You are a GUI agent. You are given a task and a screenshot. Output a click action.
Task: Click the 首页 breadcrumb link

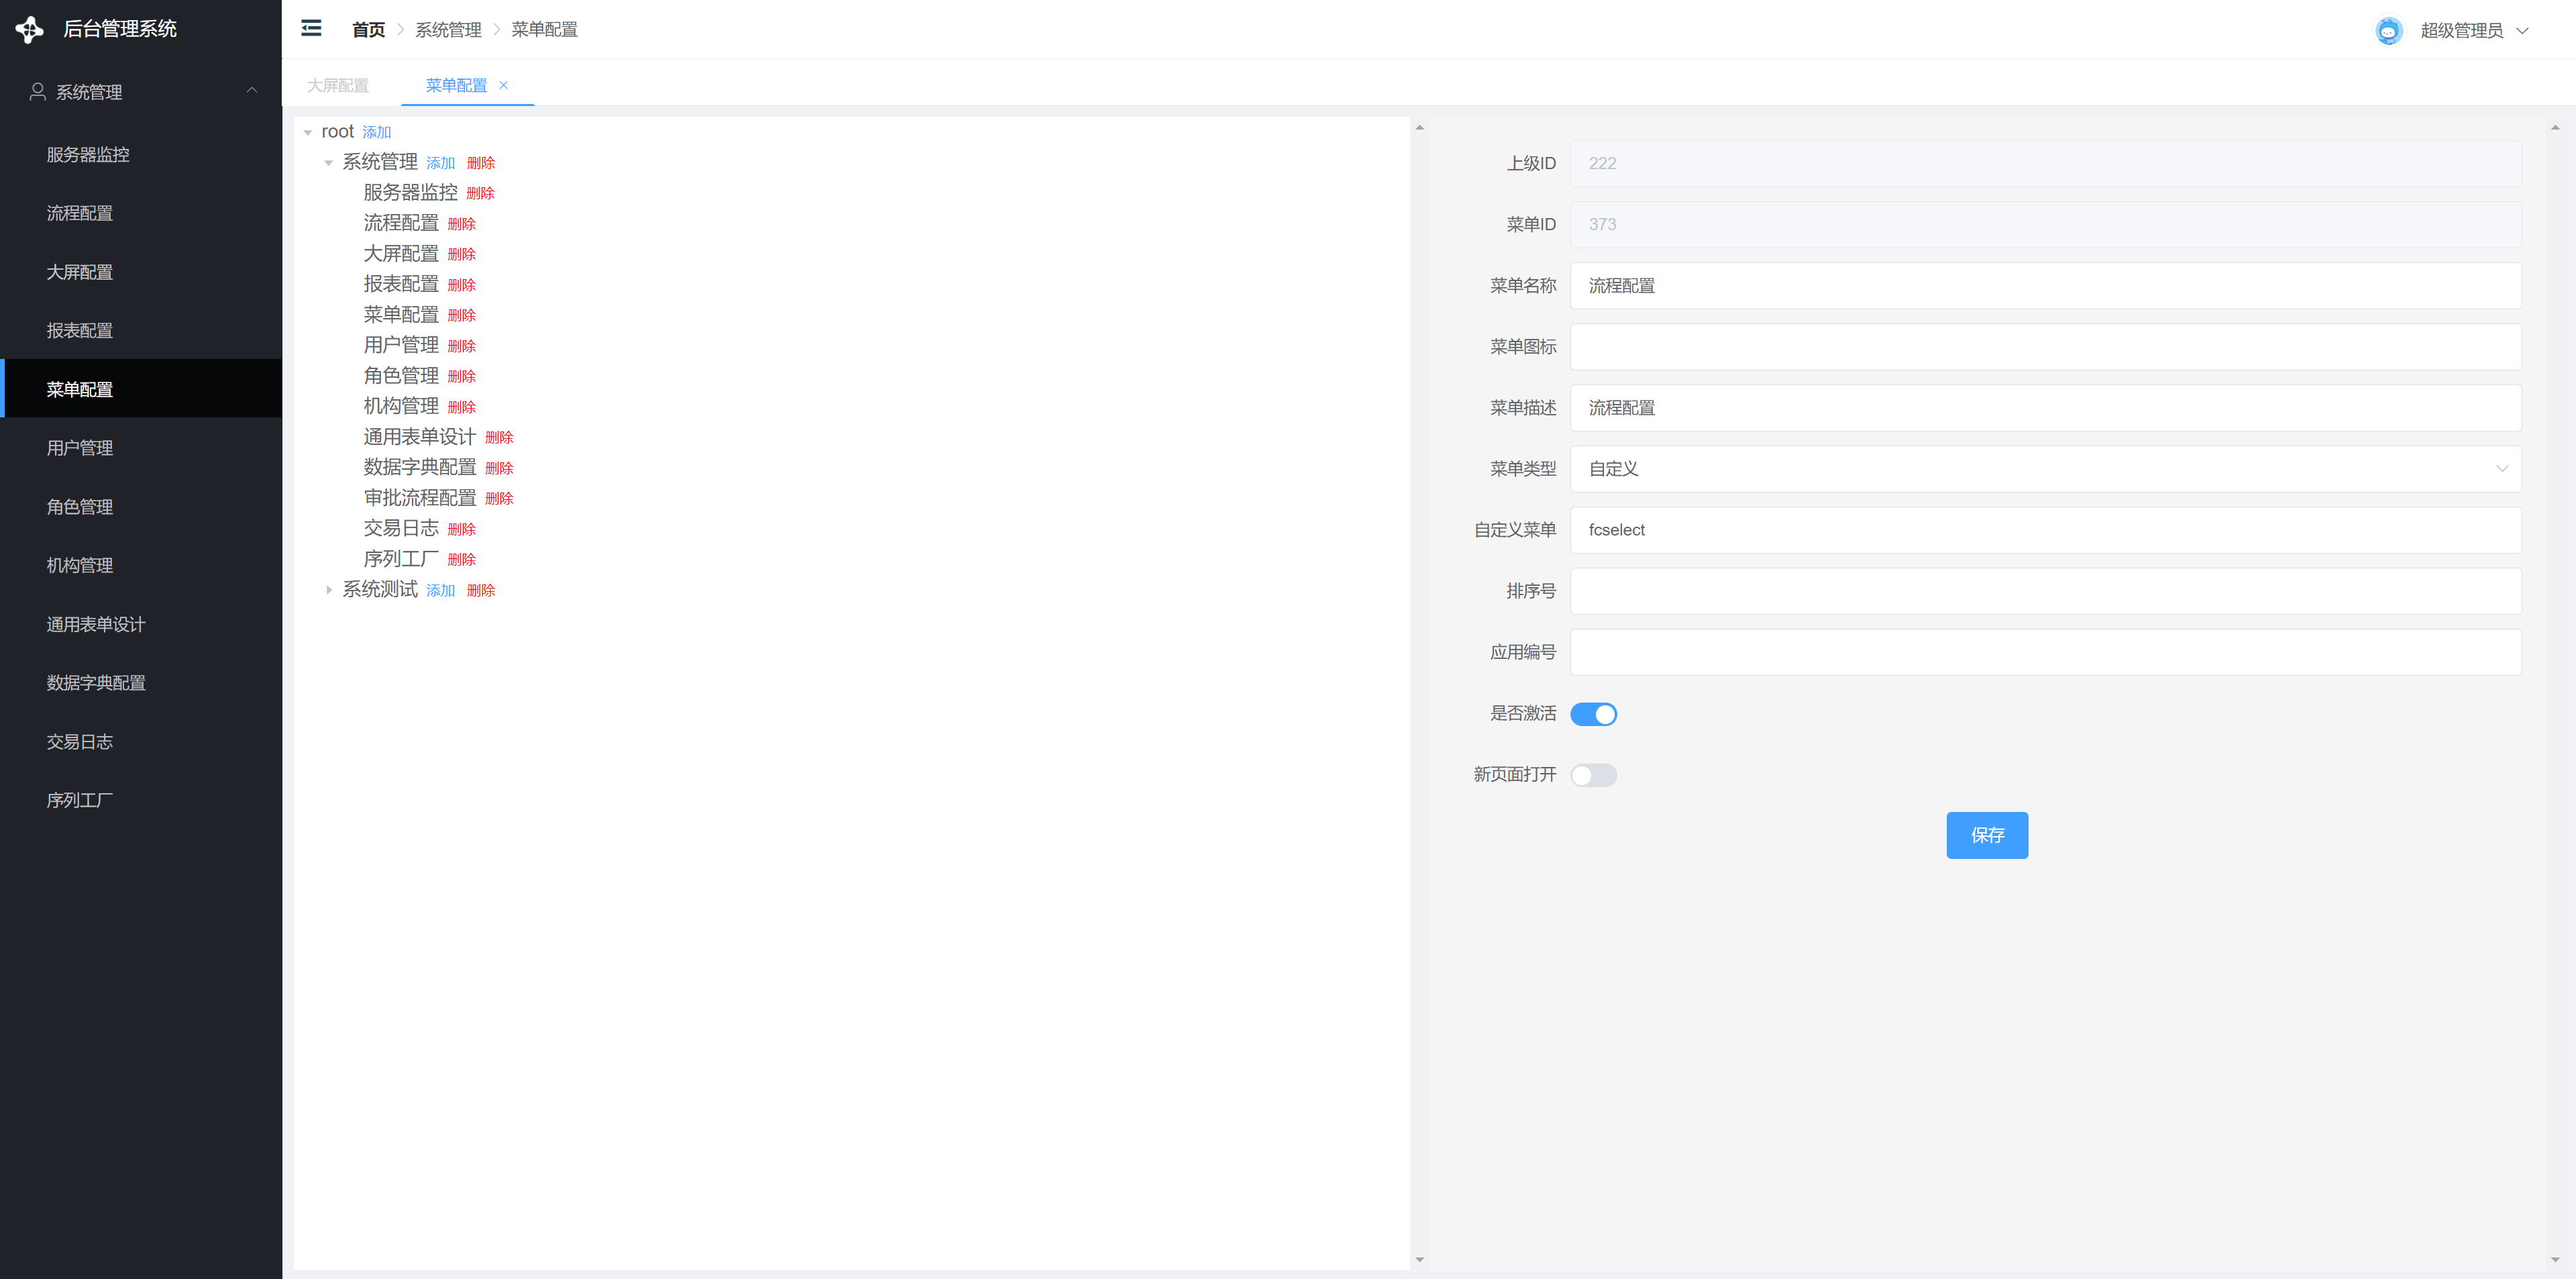click(x=368, y=30)
